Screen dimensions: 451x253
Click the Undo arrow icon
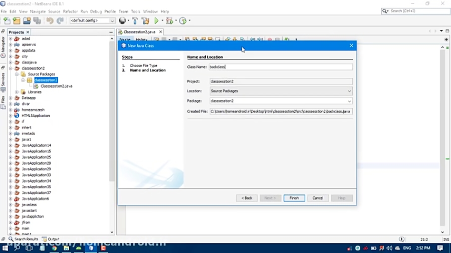click(x=50, y=21)
